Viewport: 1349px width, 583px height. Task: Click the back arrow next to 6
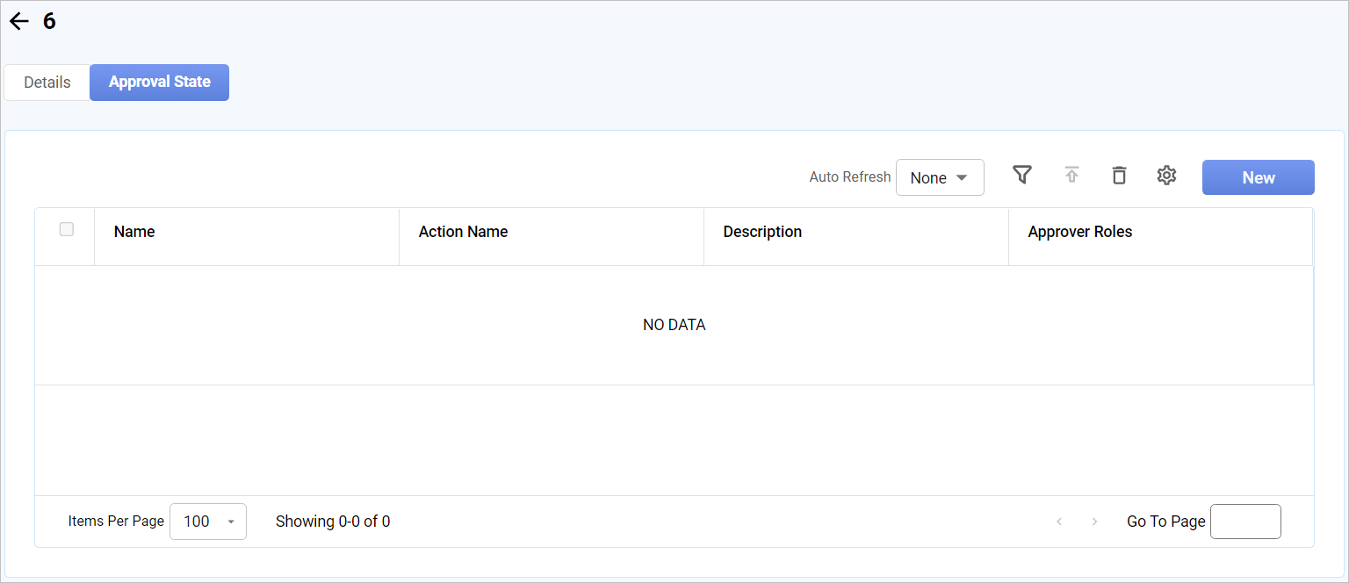click(19, 22)
